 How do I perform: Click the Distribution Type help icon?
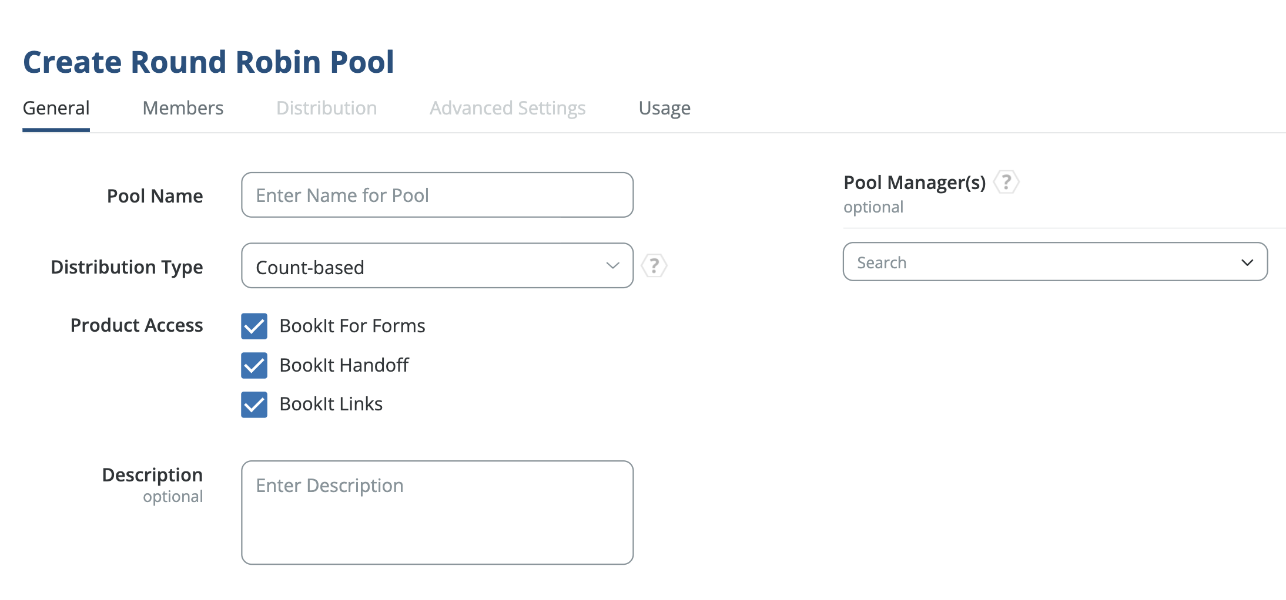click(654, 266)
